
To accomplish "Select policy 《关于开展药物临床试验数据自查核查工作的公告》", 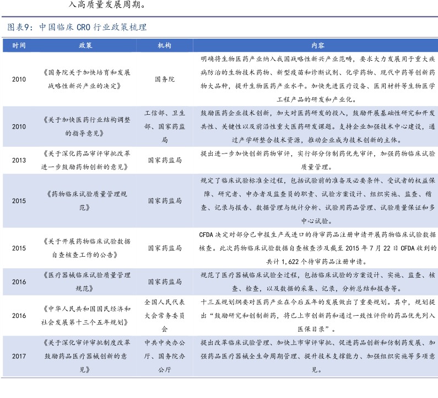I will click(x=85, y=248).
